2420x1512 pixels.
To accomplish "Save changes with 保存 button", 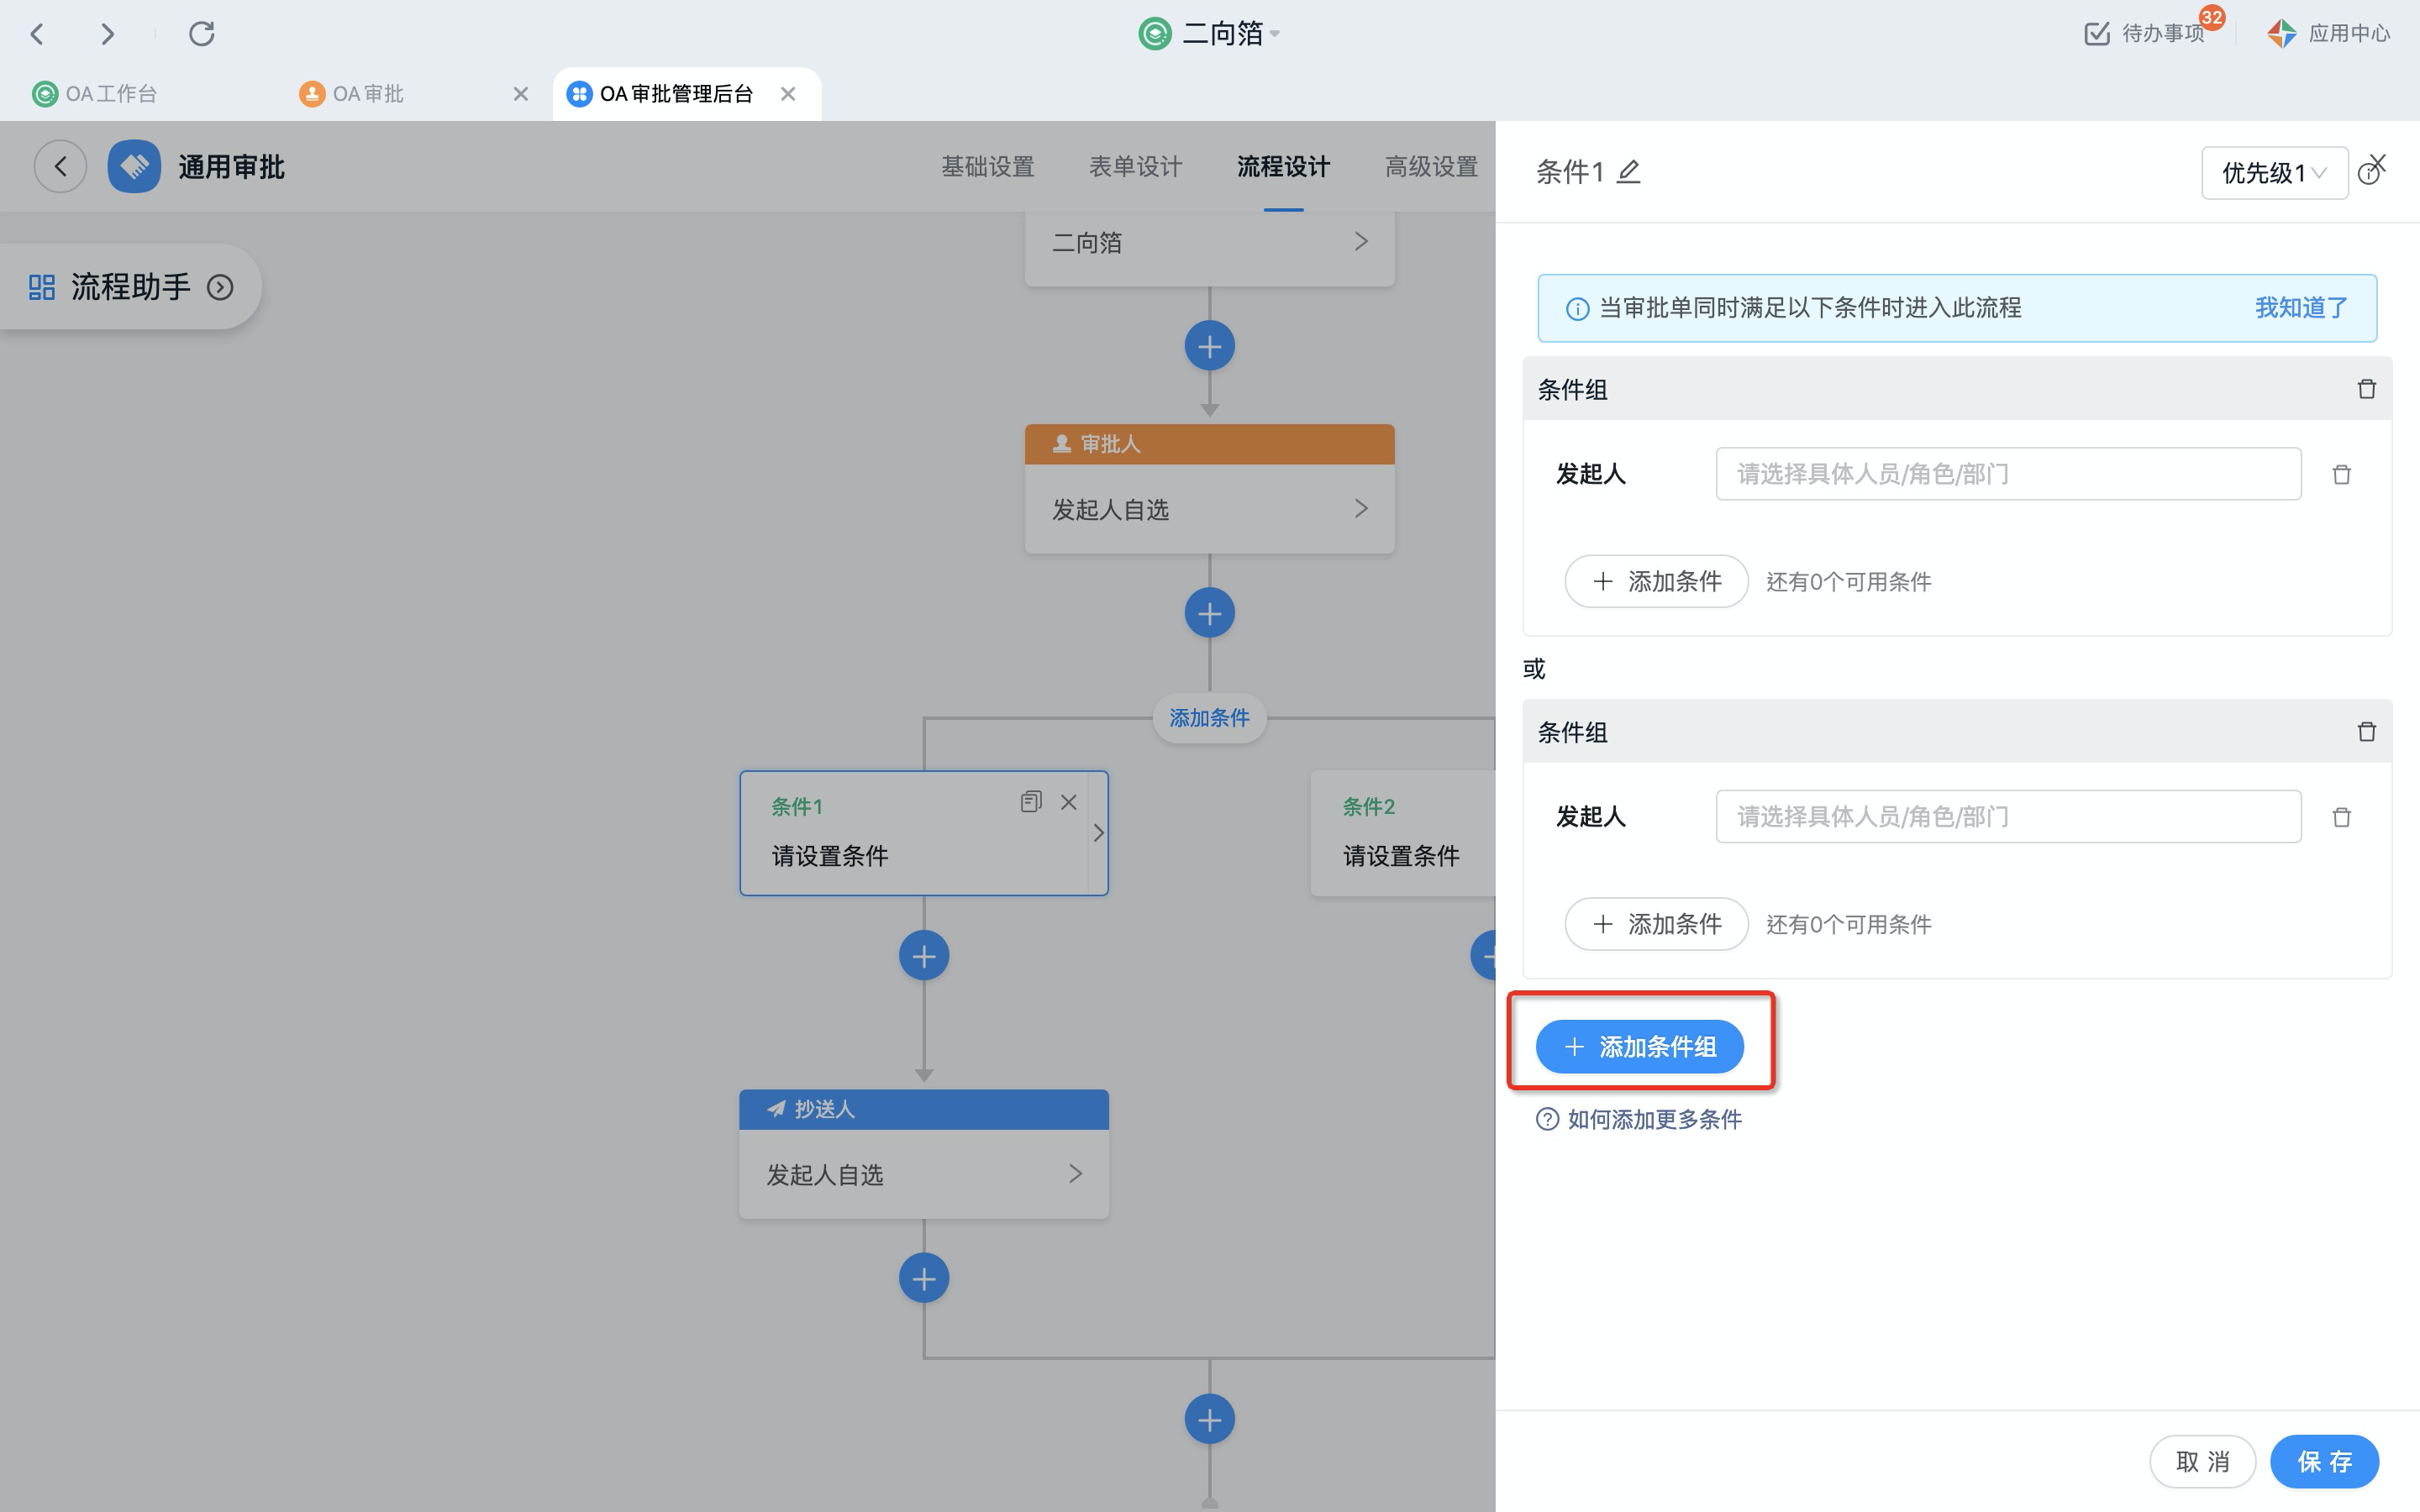I will click(x=2323, y=1461).
